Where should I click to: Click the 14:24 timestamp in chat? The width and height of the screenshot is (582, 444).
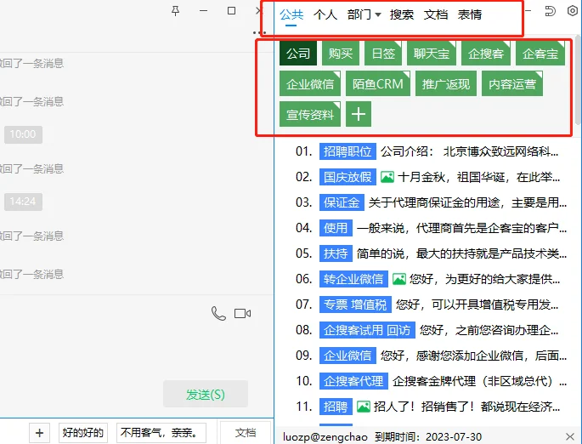point(23,202)
